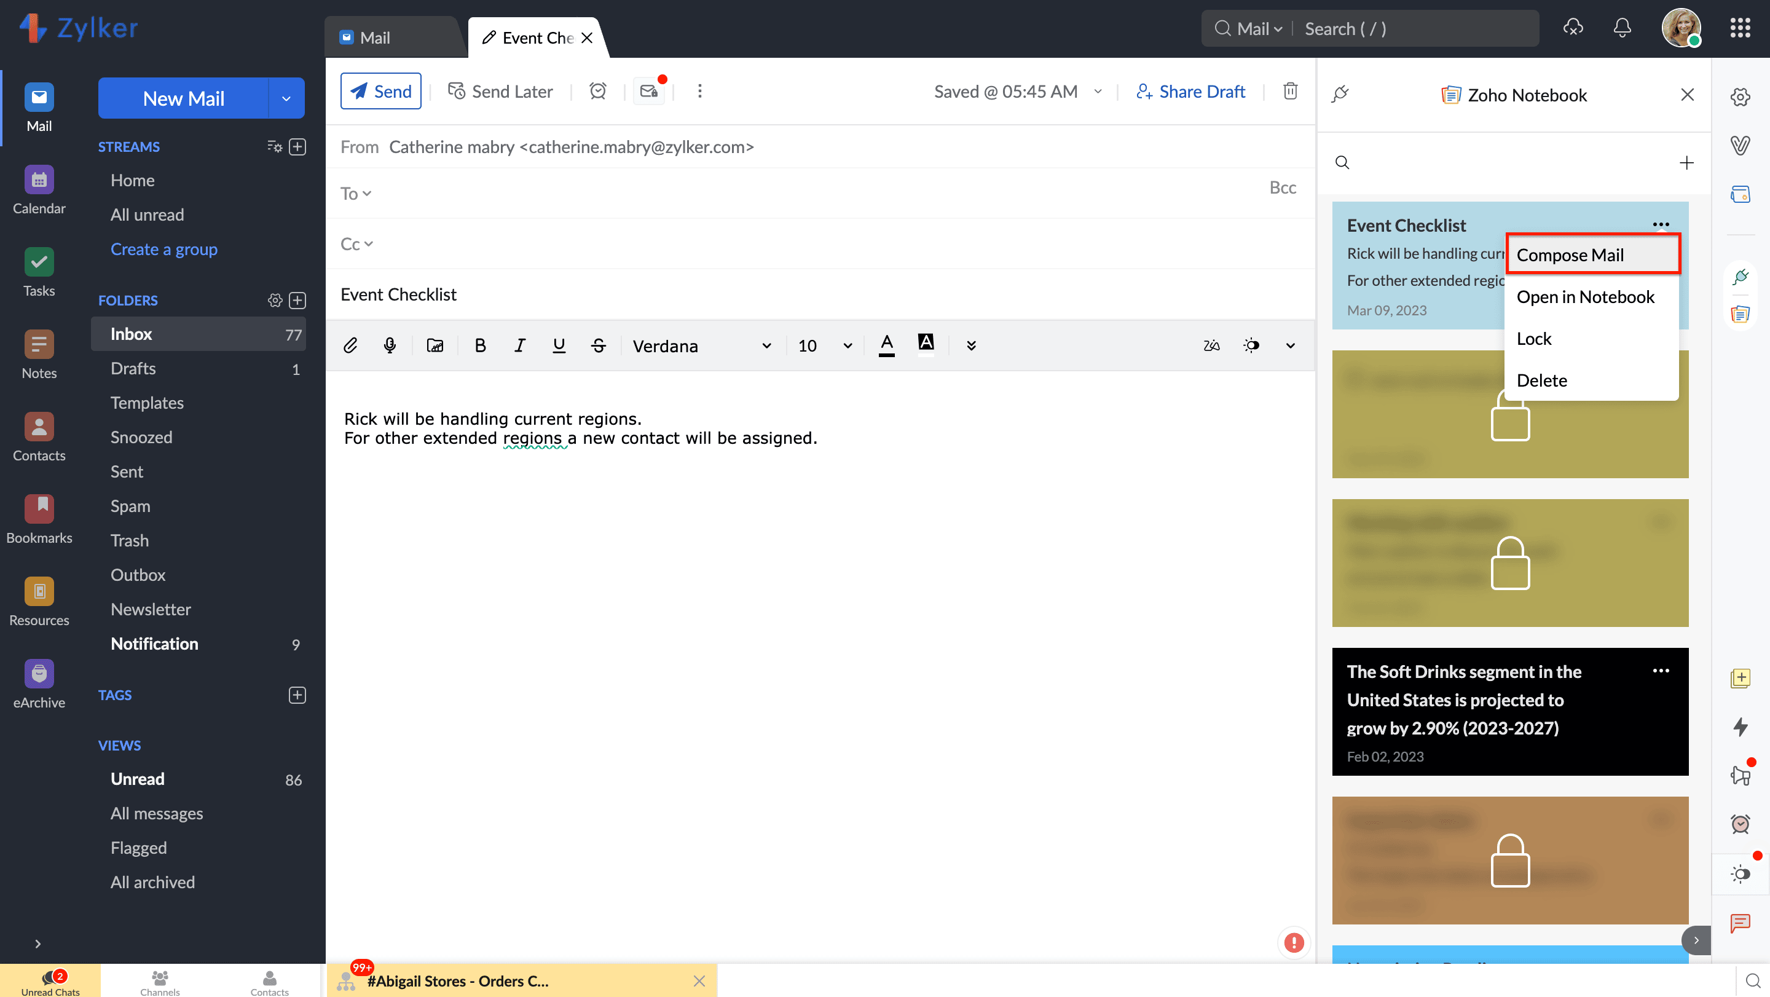Click the microphone voice input icon

click(x=390, y=345)
